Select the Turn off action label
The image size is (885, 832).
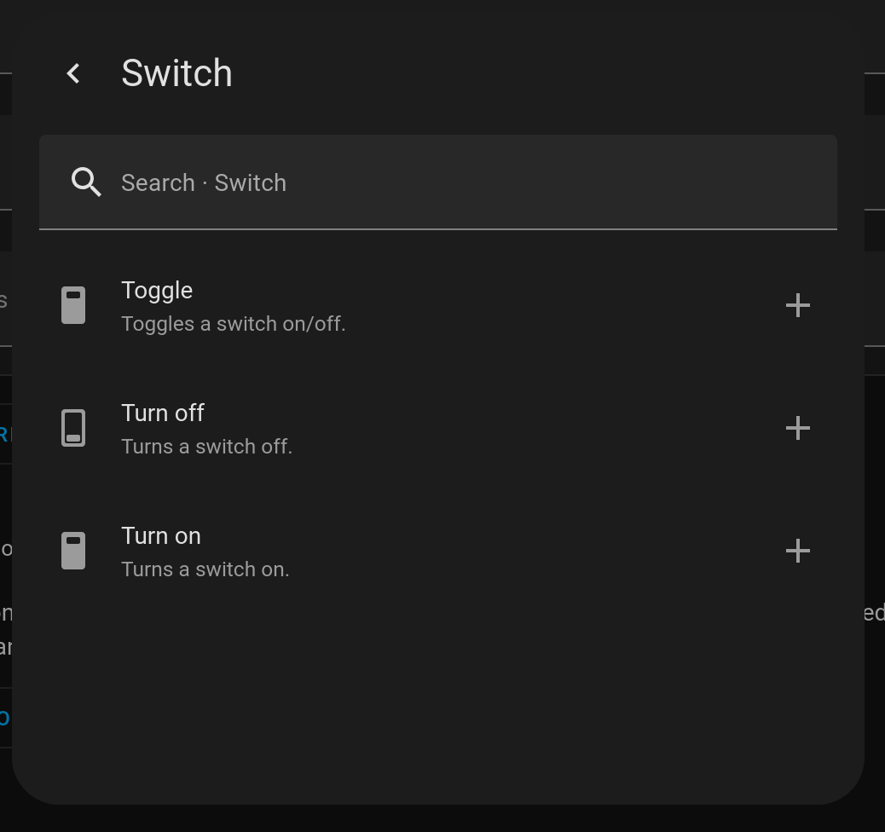163,413
